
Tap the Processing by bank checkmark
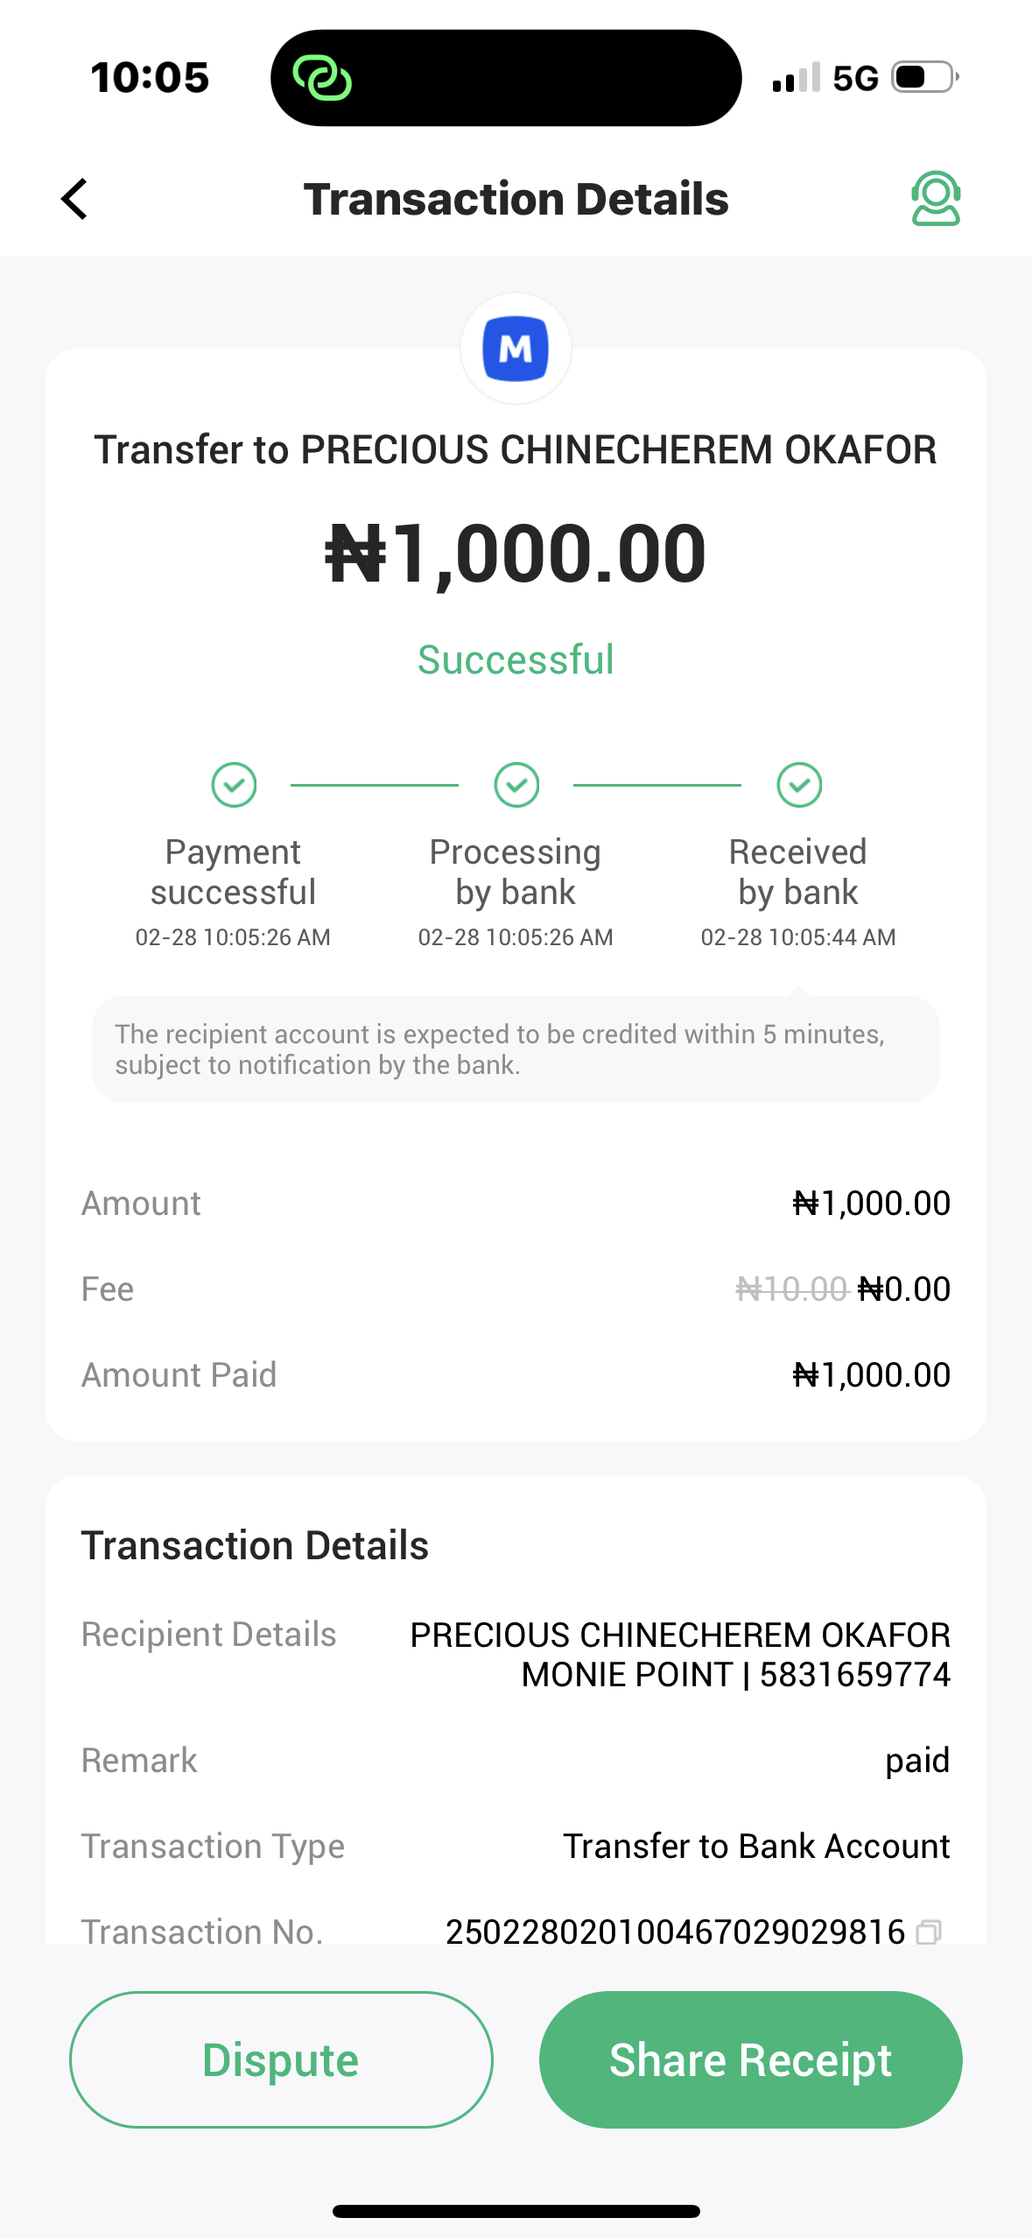pos(516,784)
